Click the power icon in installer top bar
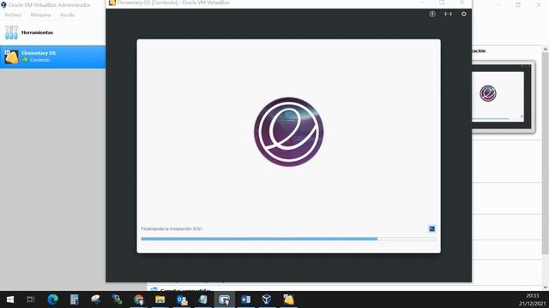 coord(463,14)
